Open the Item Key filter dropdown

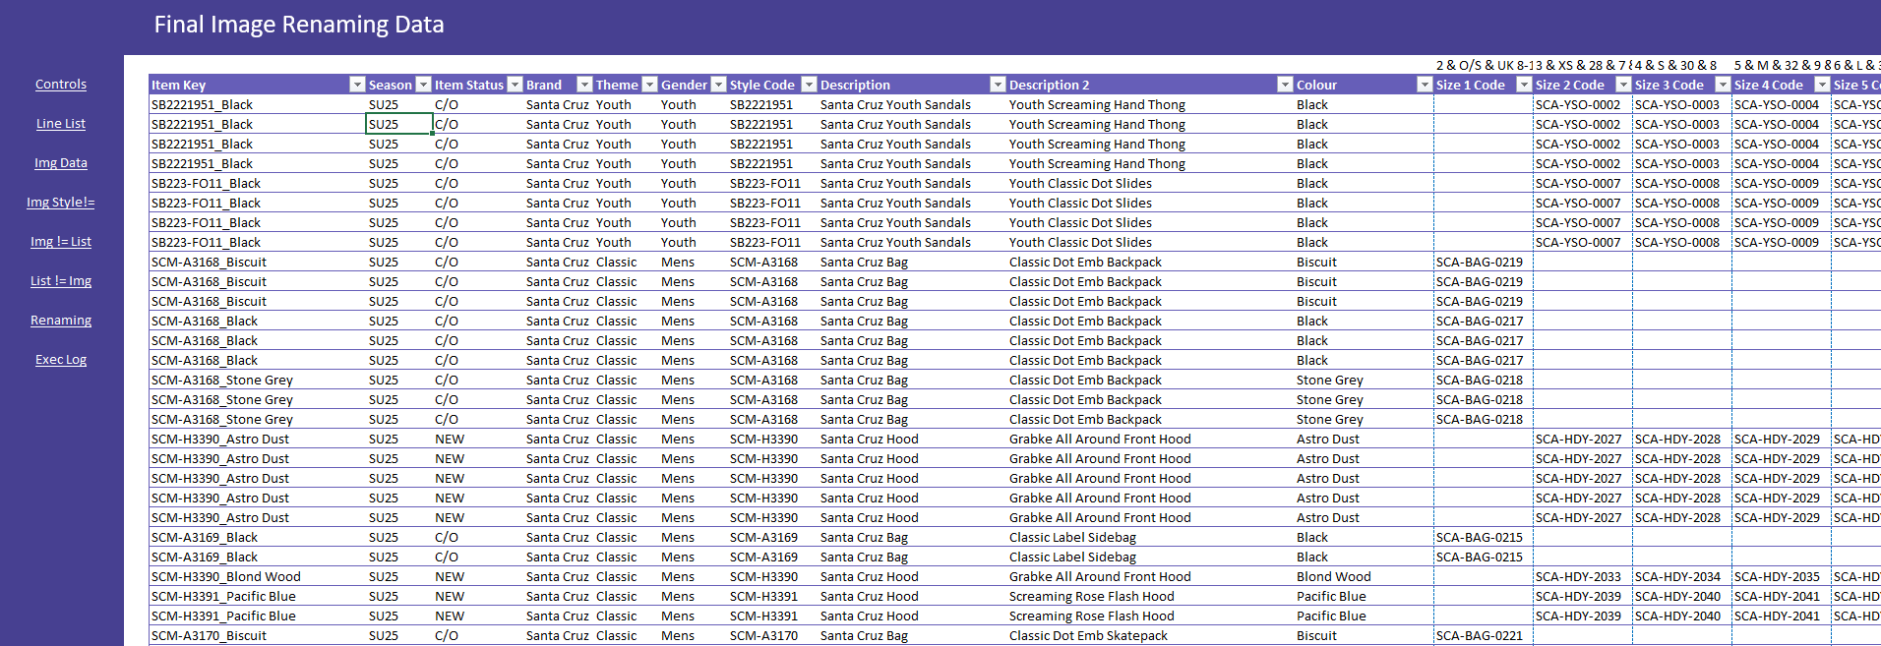tap(357, 85)
